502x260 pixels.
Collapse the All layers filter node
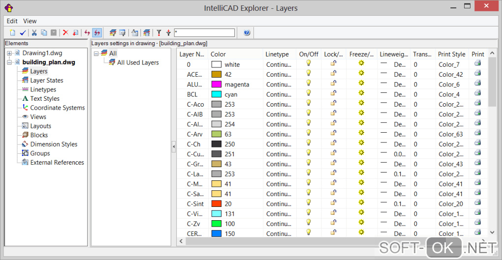[96, 54]
